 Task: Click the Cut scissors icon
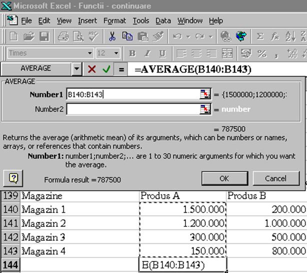[x=112, y=37]
